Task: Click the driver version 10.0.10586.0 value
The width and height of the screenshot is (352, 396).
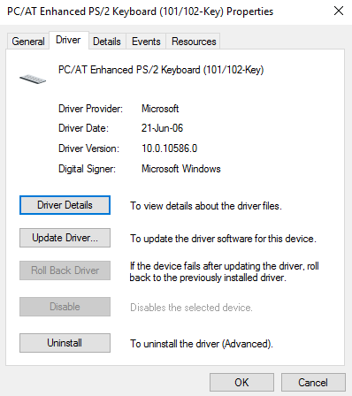Action: [169, 148]
